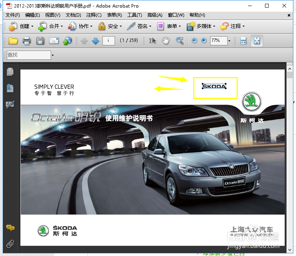Click the zoom in plus button
The height and width of the screenshot is (256, 296).
[204, 40]
